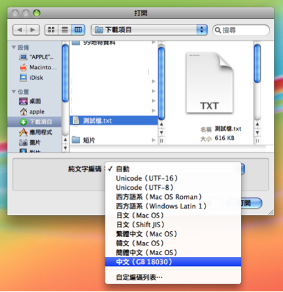
Task: Select iDisk in sidebar
Action: point(31,78)
